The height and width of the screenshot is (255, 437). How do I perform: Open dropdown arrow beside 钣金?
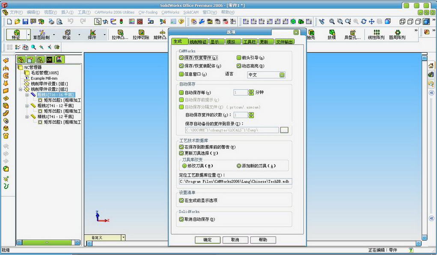[x=79, y=35]
